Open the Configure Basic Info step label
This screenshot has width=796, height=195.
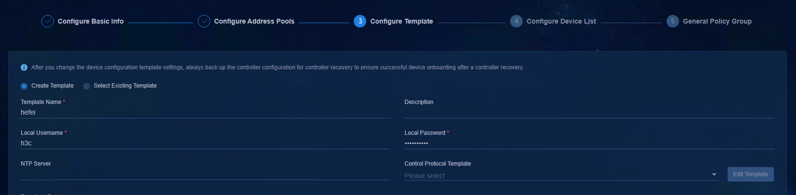pos(90,21)
